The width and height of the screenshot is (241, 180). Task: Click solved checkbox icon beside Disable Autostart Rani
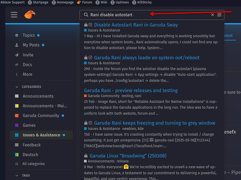90,25
